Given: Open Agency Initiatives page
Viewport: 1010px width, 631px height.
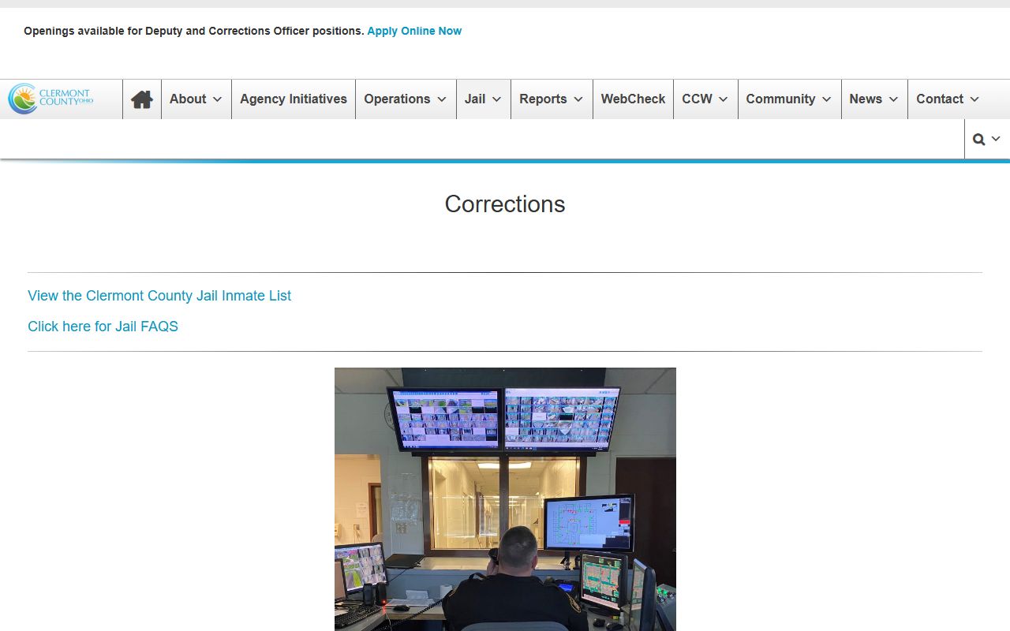Looking at the screenshot, I should (x=294, y=99).
